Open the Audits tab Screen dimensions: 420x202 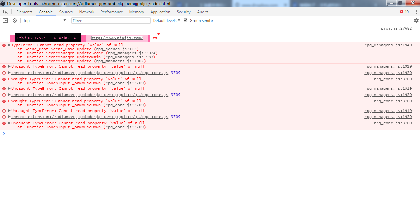point(203,12)
